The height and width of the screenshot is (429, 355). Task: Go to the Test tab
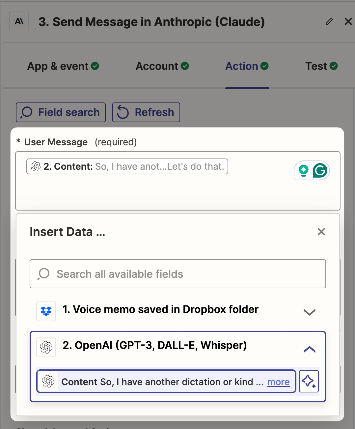click(321, 66)
